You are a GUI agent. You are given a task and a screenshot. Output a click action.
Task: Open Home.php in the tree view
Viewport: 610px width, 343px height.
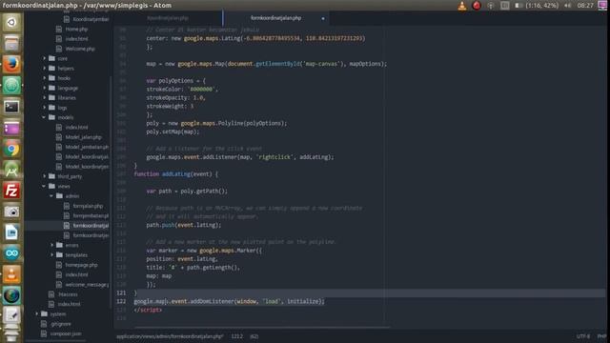click(x=76, y=29)
